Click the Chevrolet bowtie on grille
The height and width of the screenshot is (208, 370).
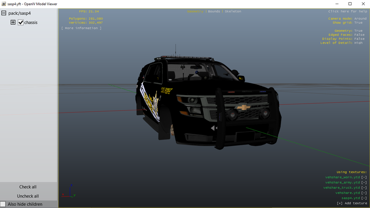click(x=244, y=107)
